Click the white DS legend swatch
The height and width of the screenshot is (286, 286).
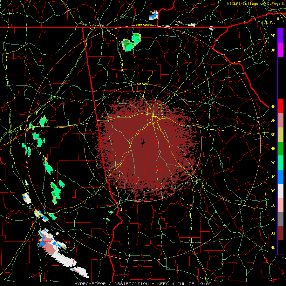point(281,191)
